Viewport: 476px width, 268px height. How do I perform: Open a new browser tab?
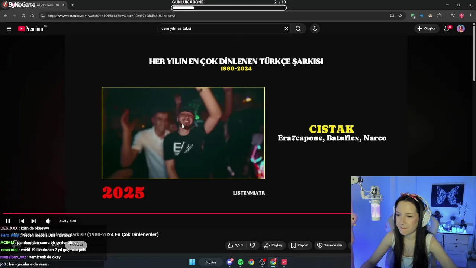click(x=72, y=5)
